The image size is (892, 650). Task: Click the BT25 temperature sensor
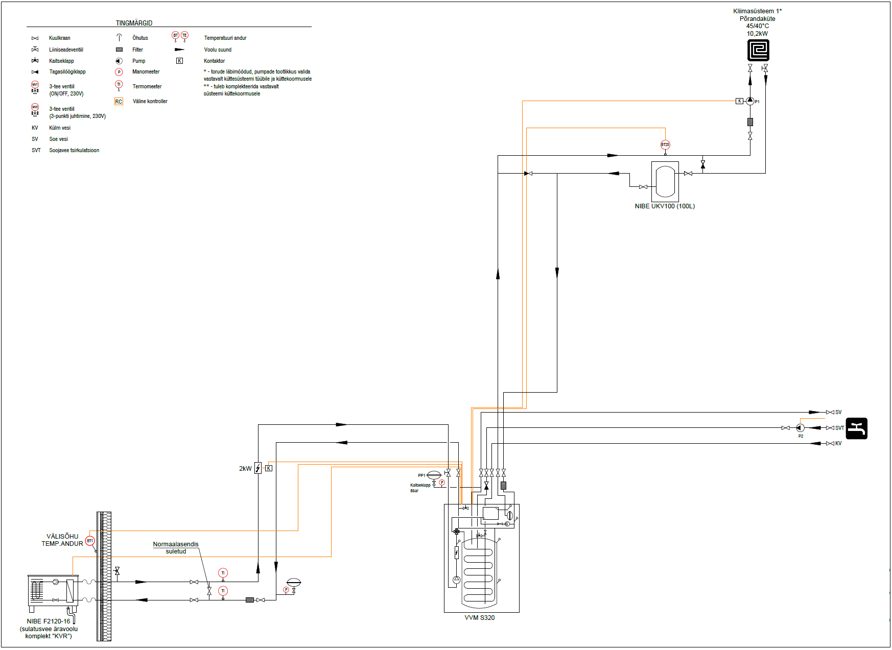tap(665, 145)
